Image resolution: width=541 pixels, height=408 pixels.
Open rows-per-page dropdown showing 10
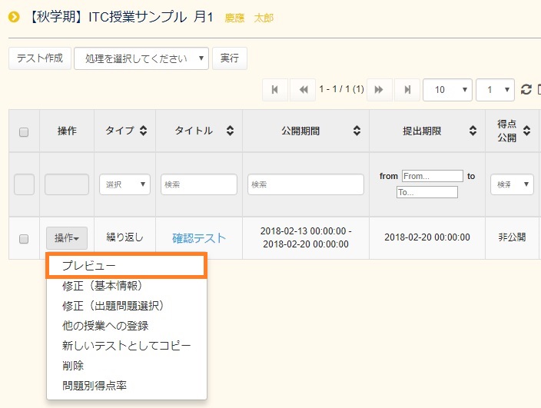(x=447, y=90)
